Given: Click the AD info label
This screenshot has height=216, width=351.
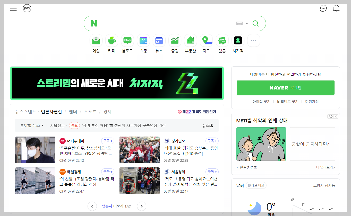Looking at the screenshot, I should pos(331,116).
